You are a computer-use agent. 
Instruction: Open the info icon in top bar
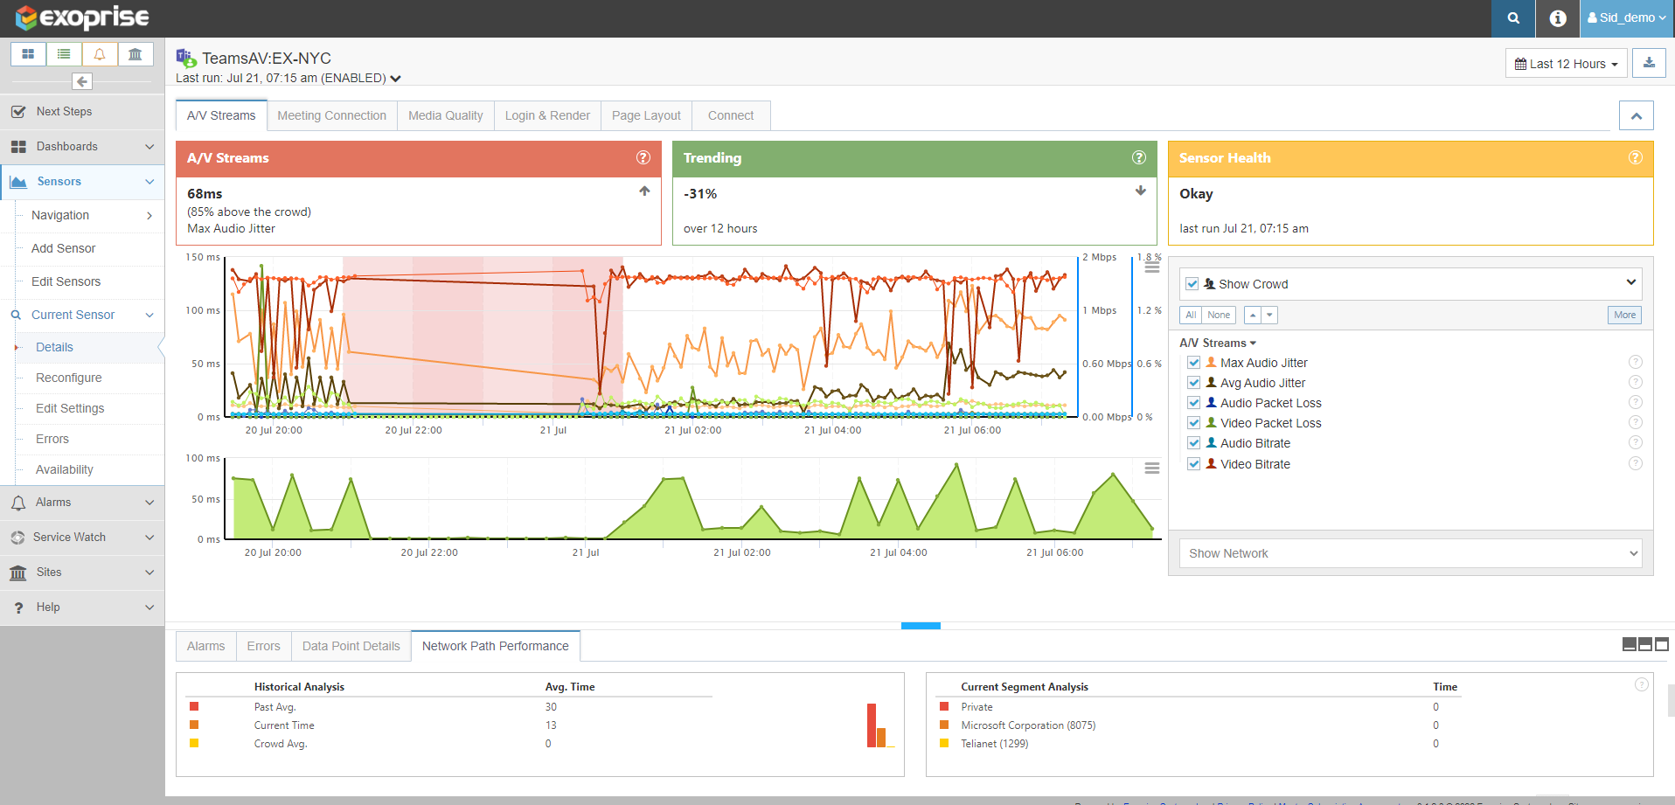(1557, 18)
